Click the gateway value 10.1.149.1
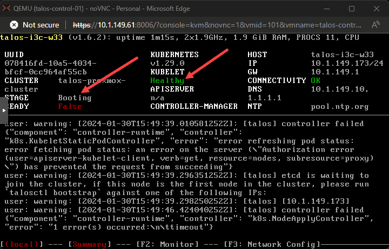389x249 pixels. [x=335, y=72]
